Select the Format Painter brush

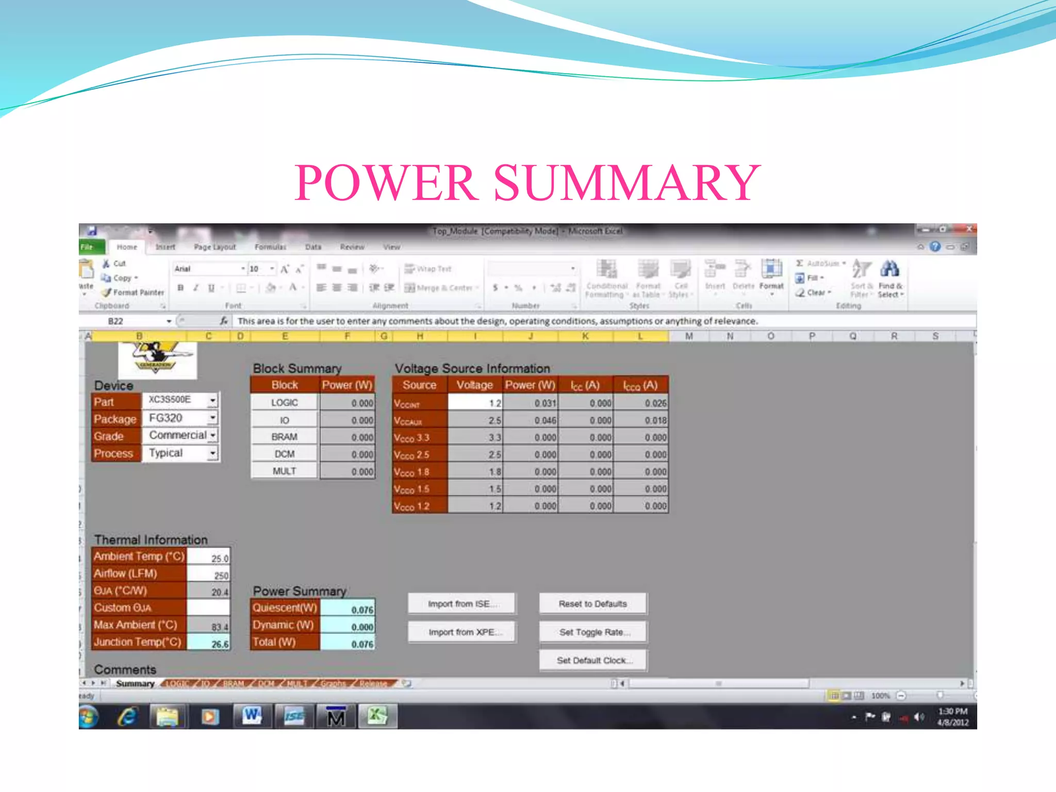tap(106, 292)
